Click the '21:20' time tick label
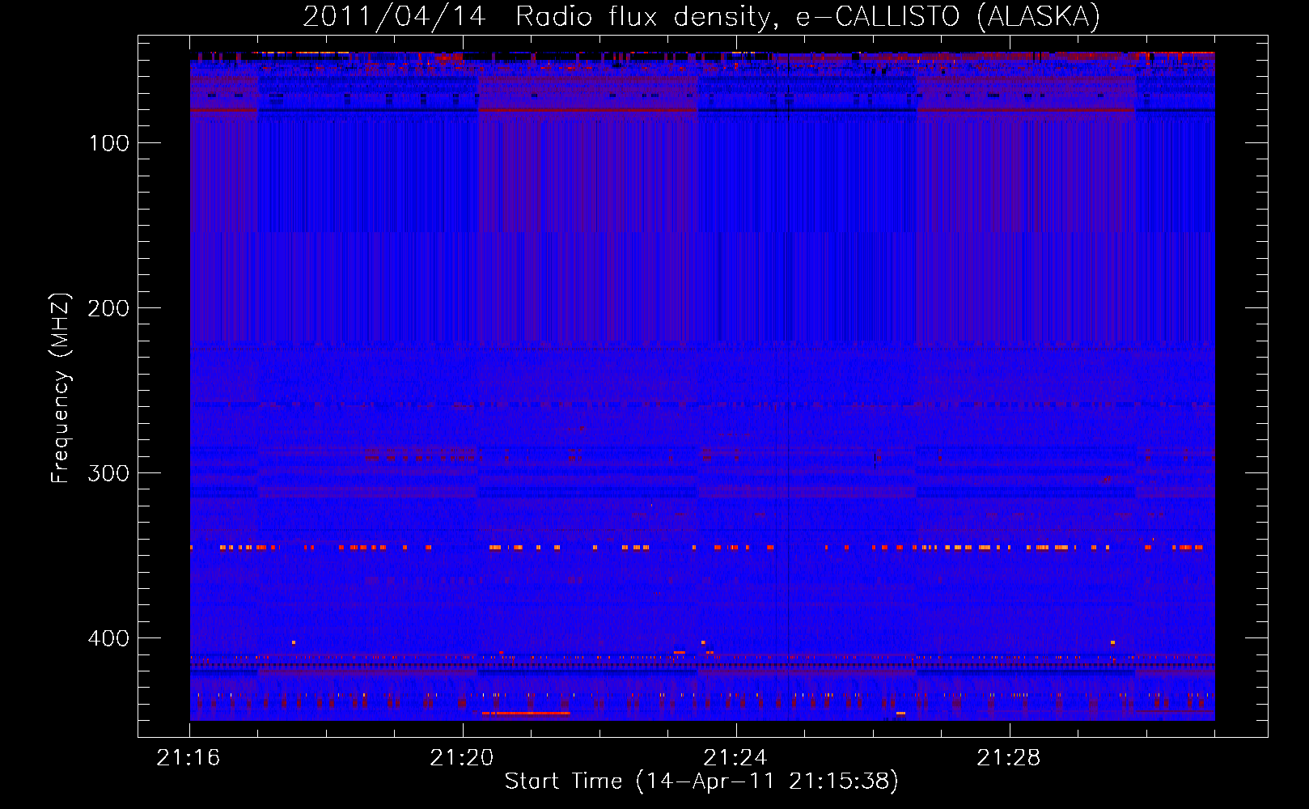Screen dimensions: 1309x809 pos(462,758)
